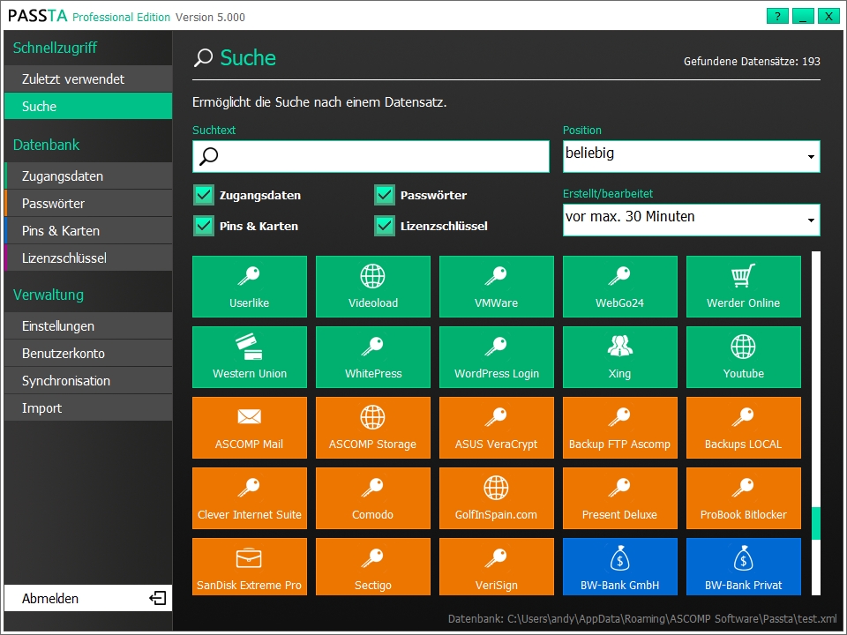Open the Clever Internet Suite tile

[x=250, y=498]
